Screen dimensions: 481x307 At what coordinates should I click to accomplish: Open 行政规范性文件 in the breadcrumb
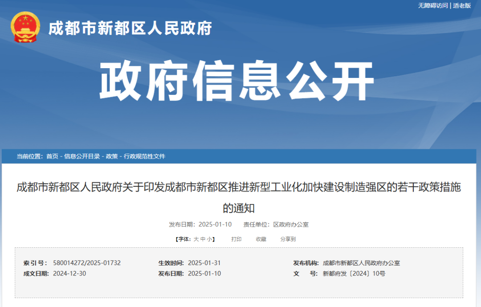(144, 156)
